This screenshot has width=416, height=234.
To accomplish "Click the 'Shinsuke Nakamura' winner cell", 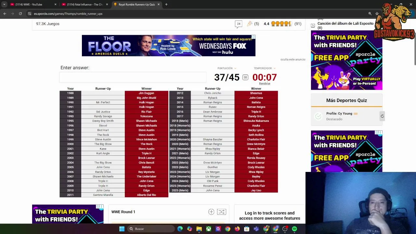I will (256, 121).
